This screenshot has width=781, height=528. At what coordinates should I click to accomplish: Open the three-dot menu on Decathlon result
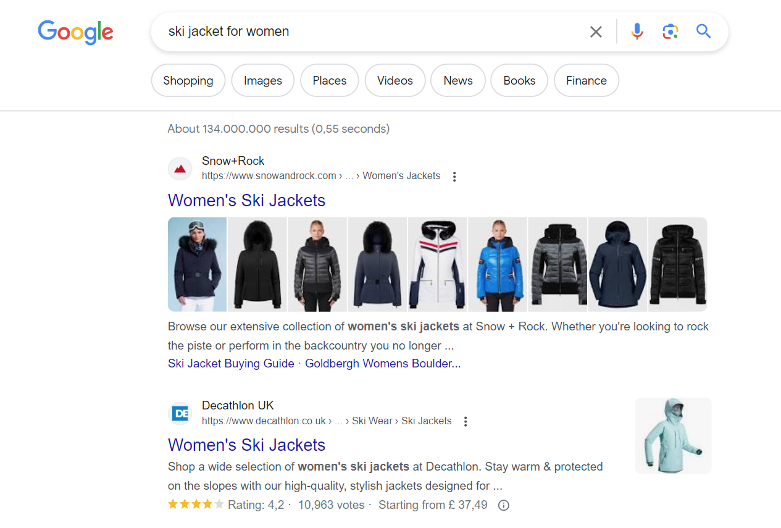point(465,421)
